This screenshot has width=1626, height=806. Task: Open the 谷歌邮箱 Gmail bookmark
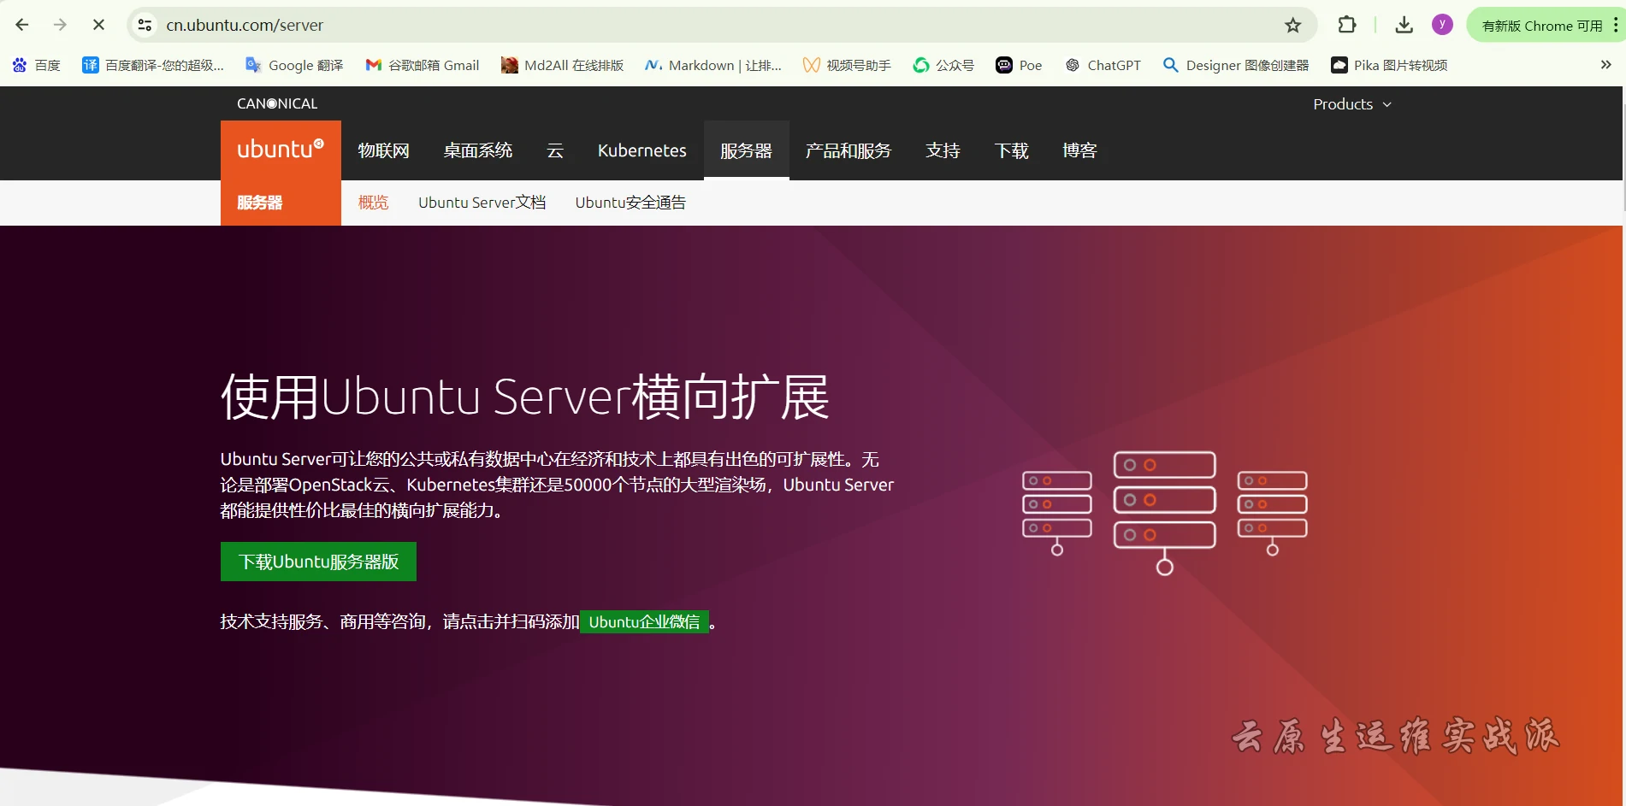(422, 65)
